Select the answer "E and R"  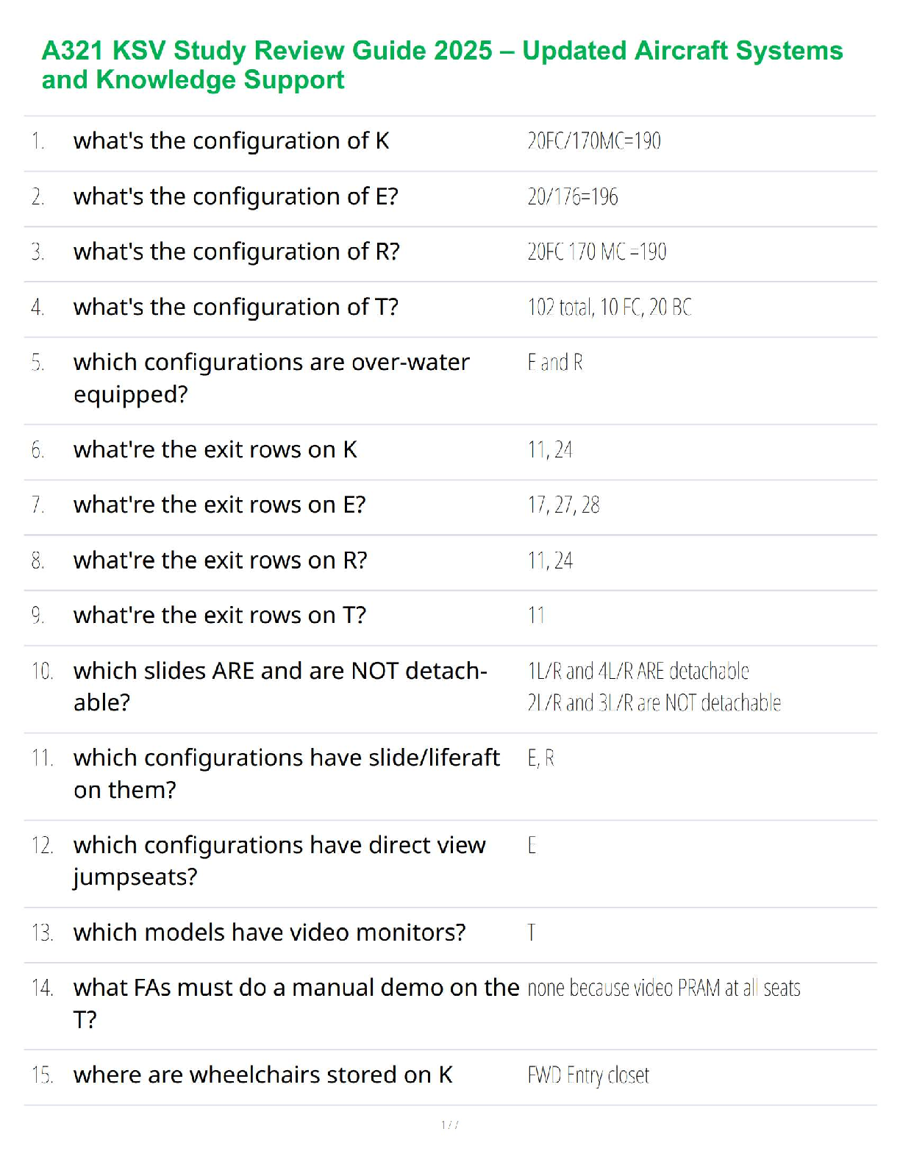click(x=554, y=363)
